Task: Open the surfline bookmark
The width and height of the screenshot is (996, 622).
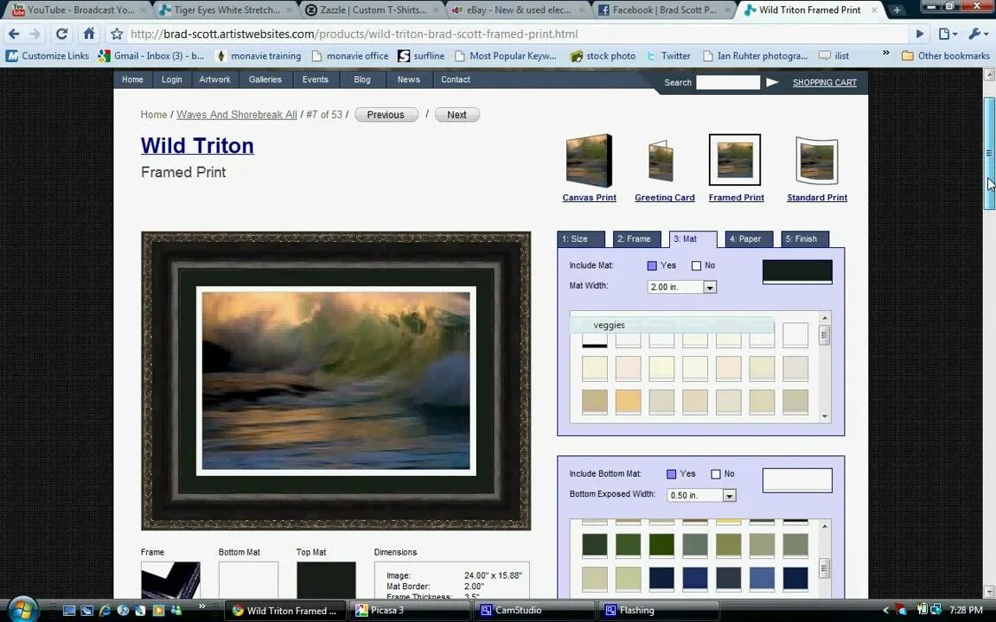Action: click(x=421, y=56)
